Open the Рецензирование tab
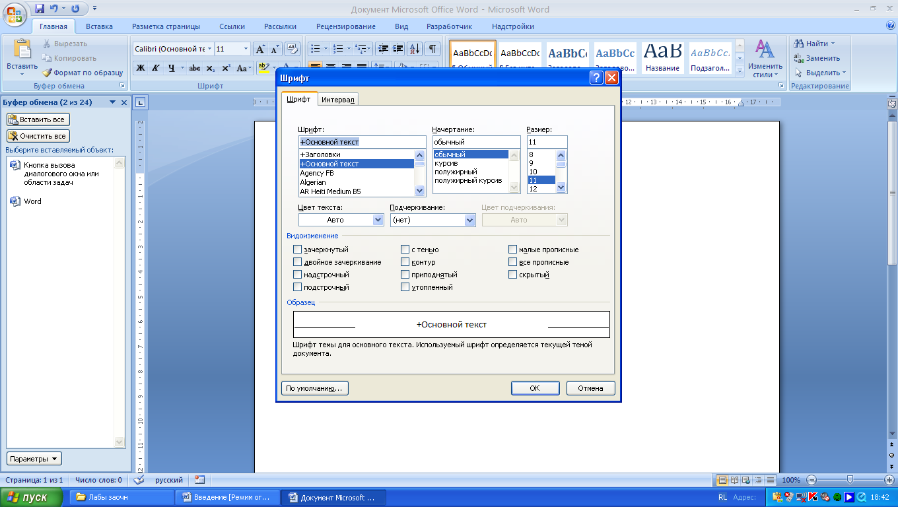This screenshot has width=898, height=507. click(x=346, y=26)
